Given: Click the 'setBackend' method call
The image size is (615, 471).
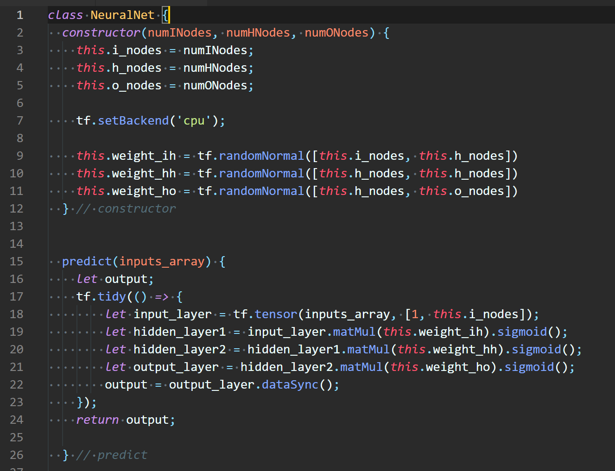Looking at the screenshot, I should pyautogui.click(x=133, y=120).
